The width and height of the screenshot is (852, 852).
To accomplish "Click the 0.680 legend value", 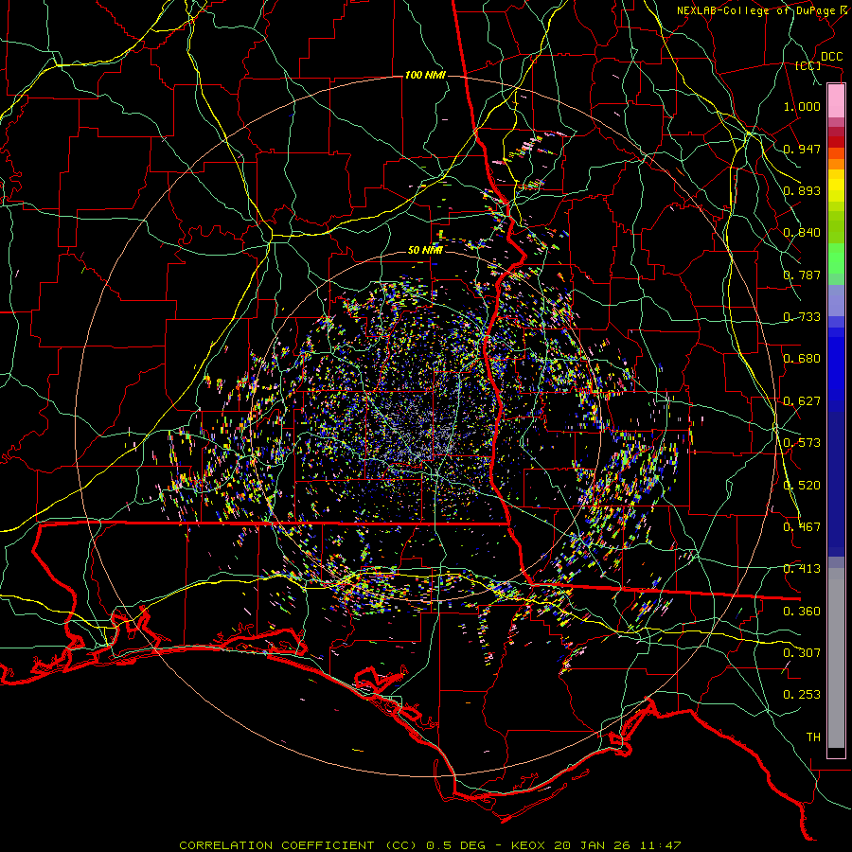I will [802, 359].
